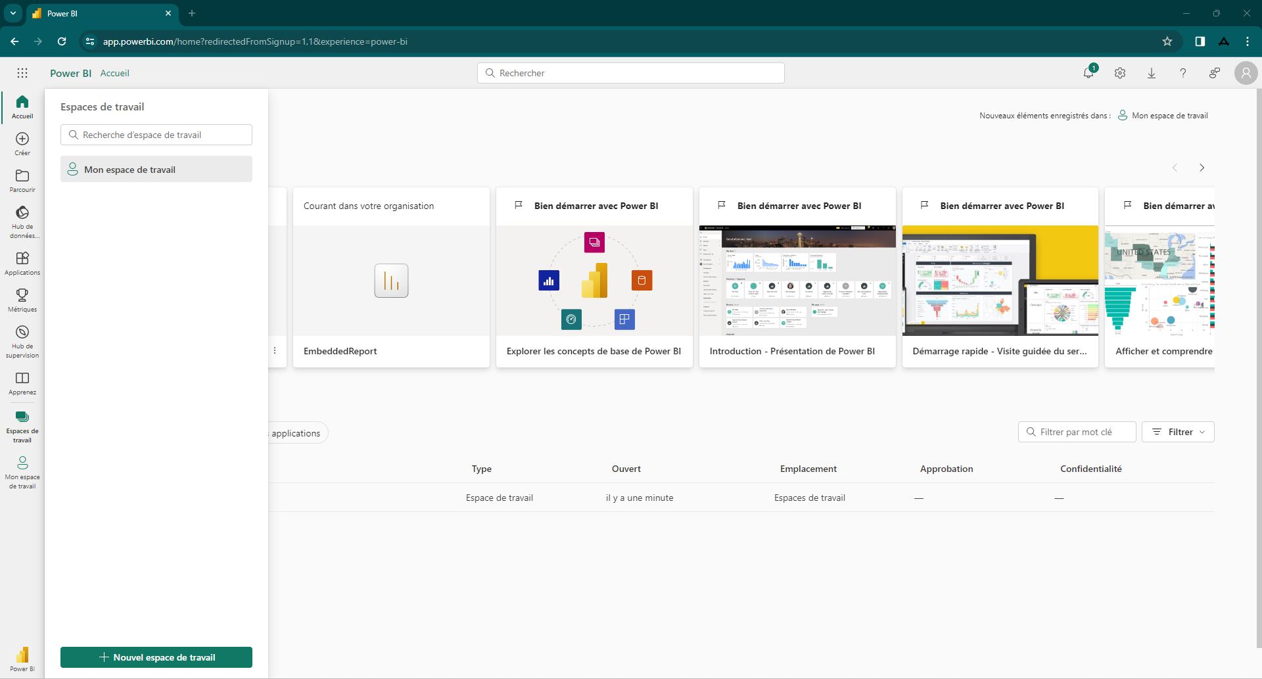Viewport: 1262px width, 679px height.
Task: Click 'Espaces de travail' location cell
Action: tap(810, 498)
